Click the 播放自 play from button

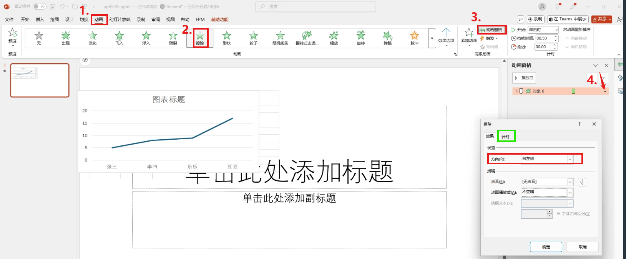coord(524,78)
